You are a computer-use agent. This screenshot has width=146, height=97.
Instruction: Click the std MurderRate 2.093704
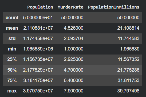[74, 38]
